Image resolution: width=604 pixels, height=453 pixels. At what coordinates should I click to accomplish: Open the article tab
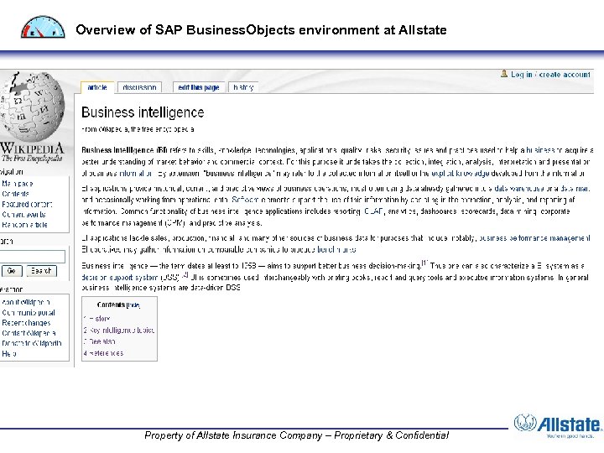coord(97,87)
